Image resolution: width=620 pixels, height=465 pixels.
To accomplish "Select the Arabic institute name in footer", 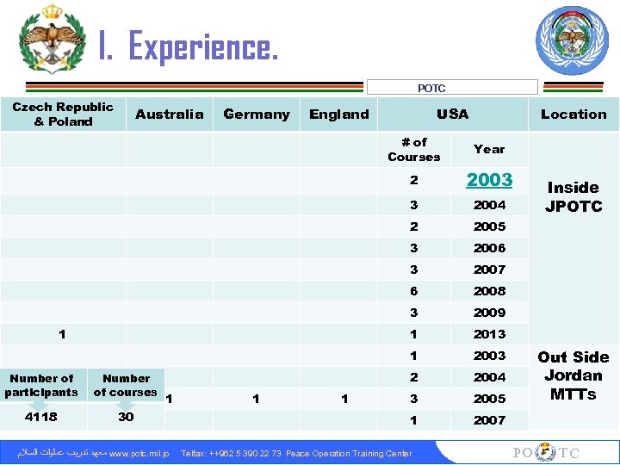I will tap(62, 453).
